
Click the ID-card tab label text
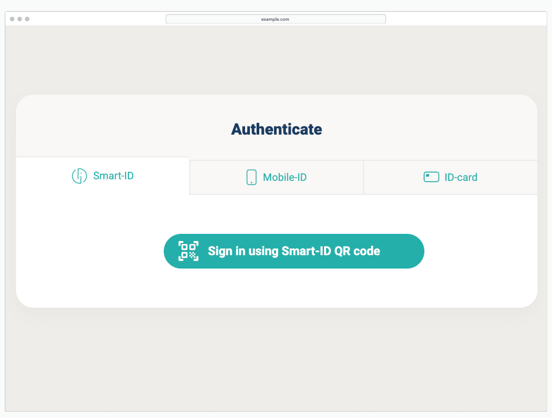click(x=461, y=177)
